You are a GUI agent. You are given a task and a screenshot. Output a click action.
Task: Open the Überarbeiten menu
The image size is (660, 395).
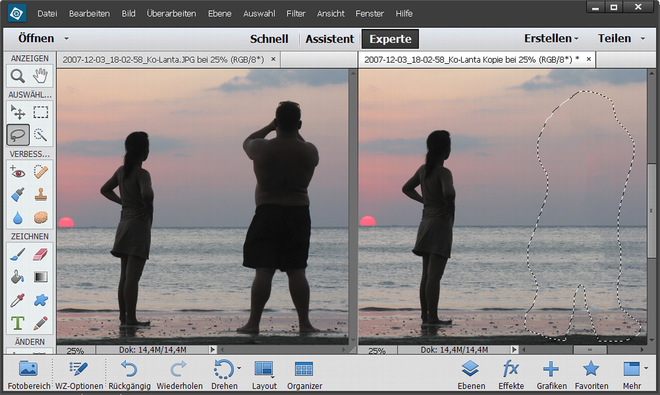click(x=171, y=14)
